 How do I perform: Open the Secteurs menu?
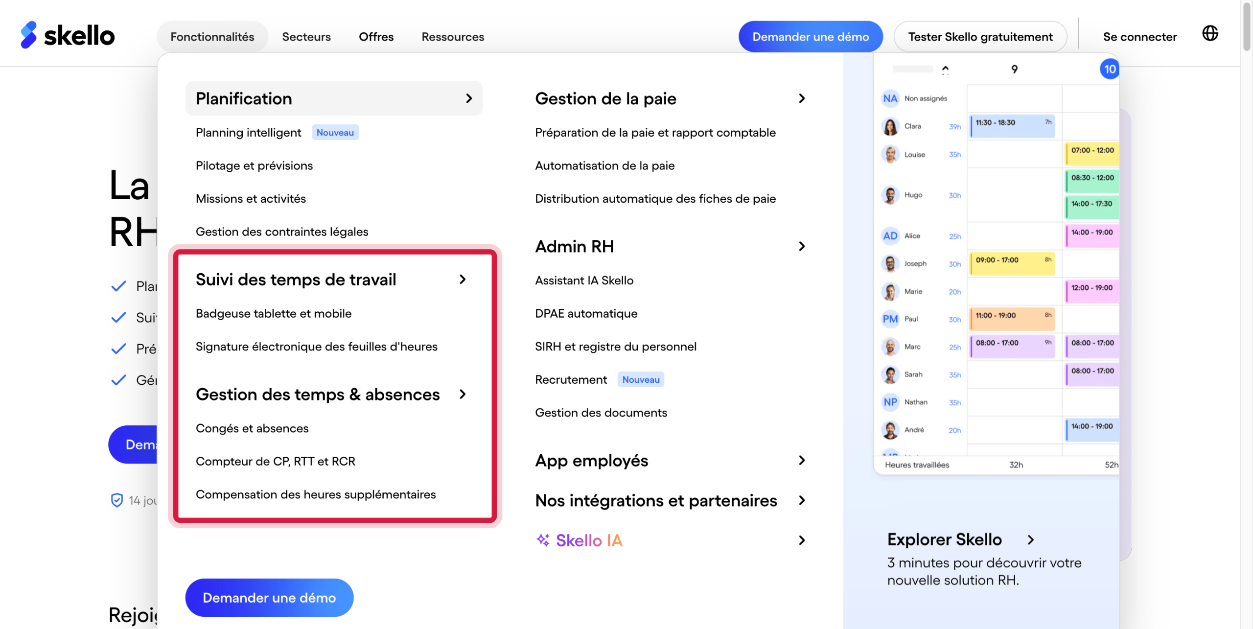[306, 37]
